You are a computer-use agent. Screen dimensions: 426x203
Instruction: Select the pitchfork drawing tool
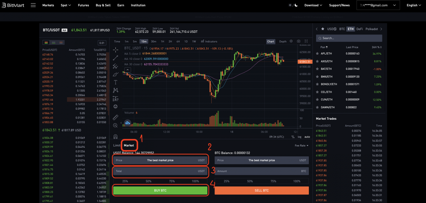tap(116, 66)
